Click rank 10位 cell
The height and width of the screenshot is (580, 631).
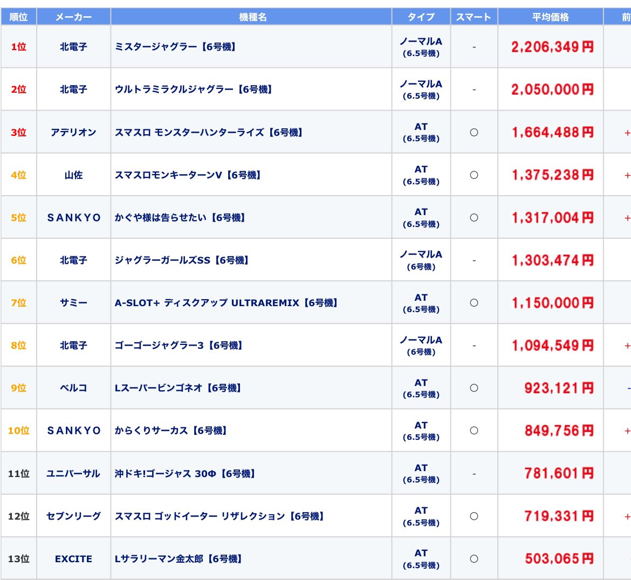click(x=18, y=431)
